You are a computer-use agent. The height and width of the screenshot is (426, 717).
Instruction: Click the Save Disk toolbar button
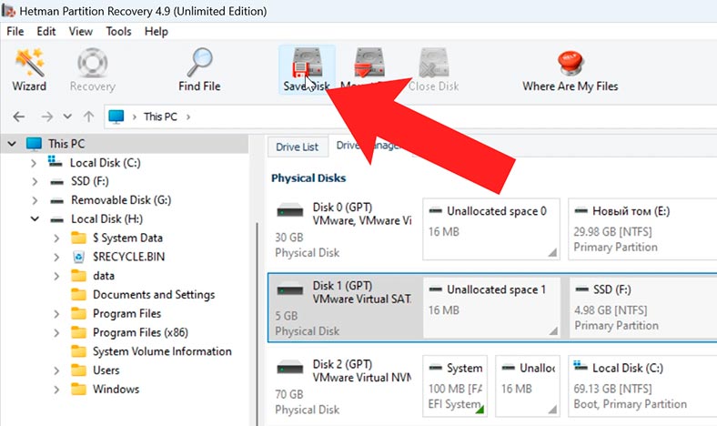click(307, 69)
